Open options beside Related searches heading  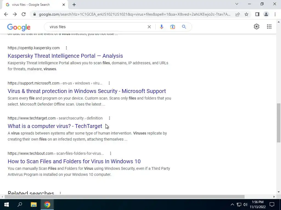coord(60,193)
